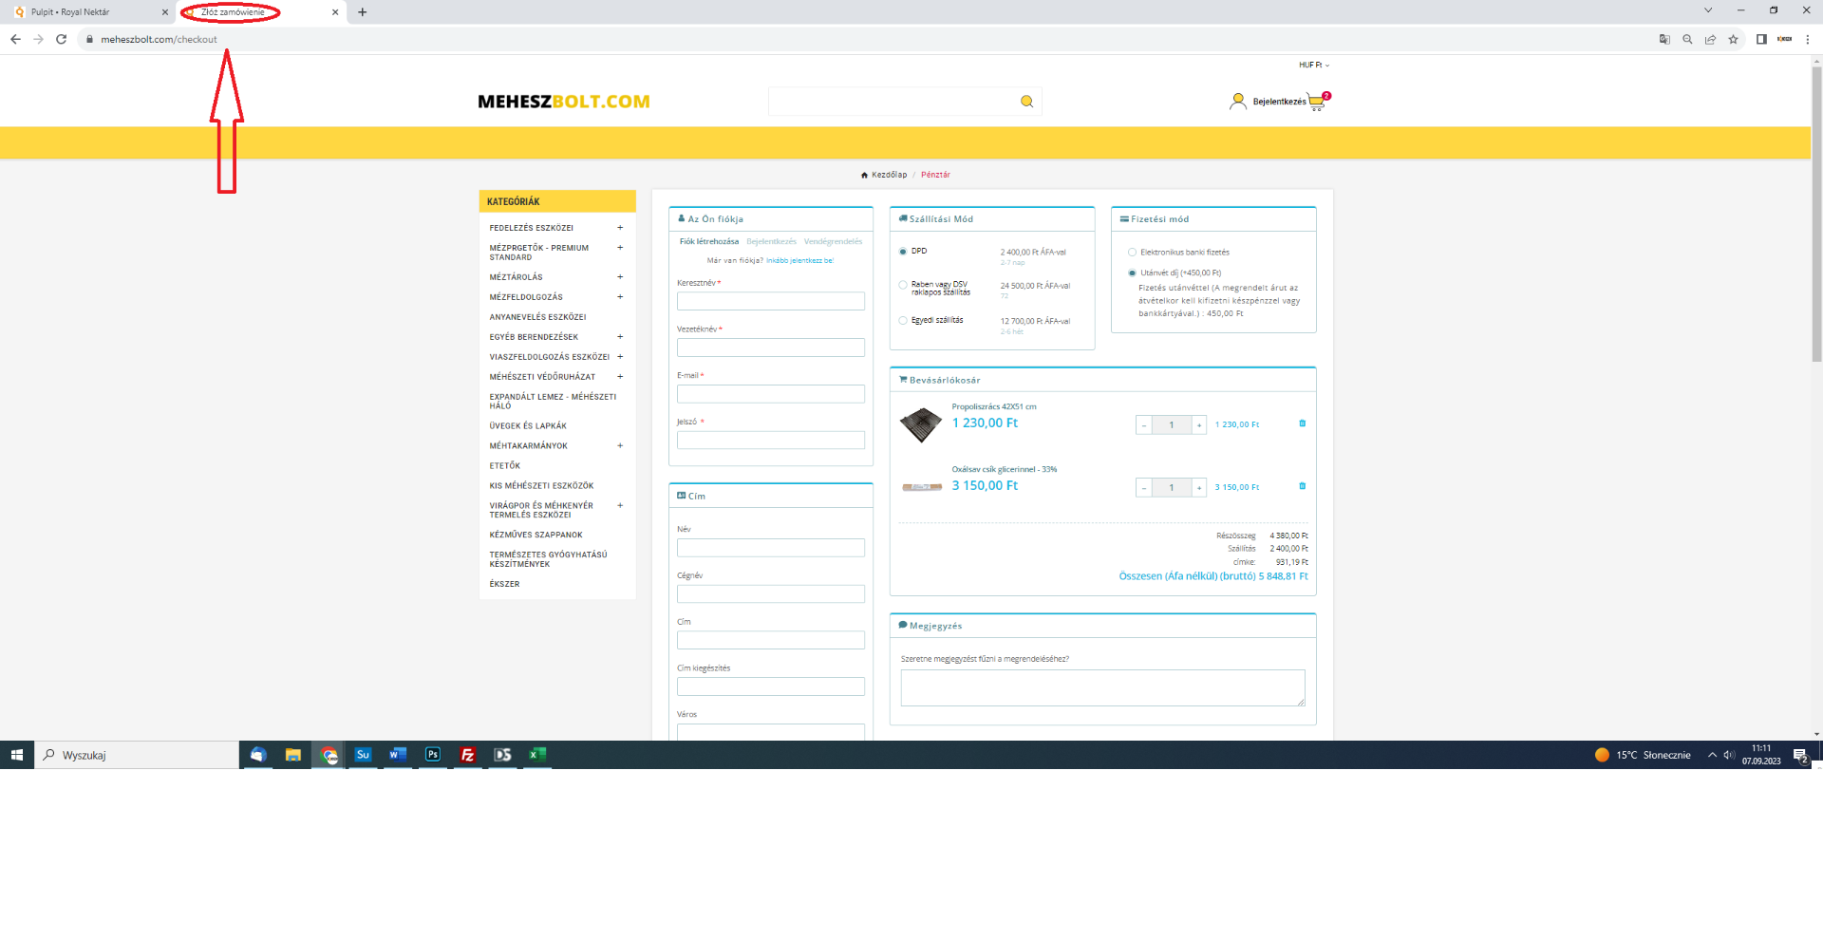Choose Elektronikus banki fizetés payment
The width and height of the screenshot is (1823, 940).
tap(1132, 253)
